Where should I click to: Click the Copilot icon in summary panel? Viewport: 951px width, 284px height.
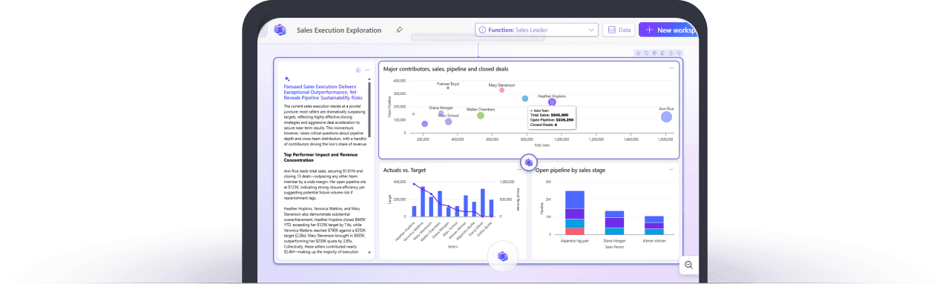358,70
